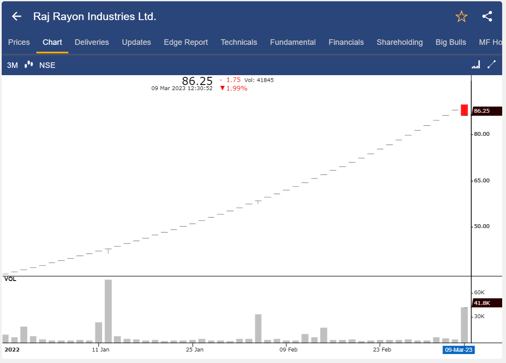Click the 09 Mar 2023 12:30:52 timestamp

182,88
